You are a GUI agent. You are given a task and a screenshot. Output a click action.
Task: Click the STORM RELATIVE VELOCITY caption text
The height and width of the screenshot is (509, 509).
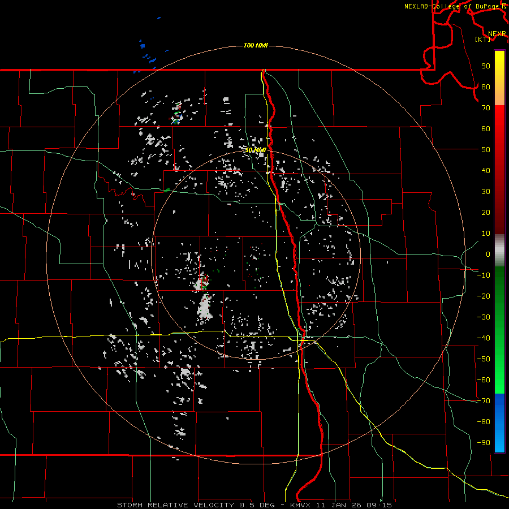tap(175, 505)
